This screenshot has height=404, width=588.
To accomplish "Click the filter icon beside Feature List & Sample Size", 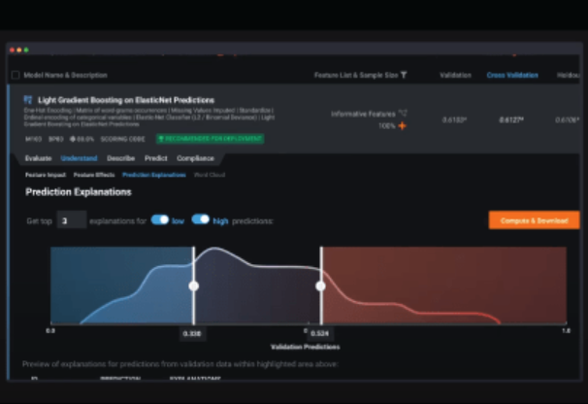I will tap(404, 75).
